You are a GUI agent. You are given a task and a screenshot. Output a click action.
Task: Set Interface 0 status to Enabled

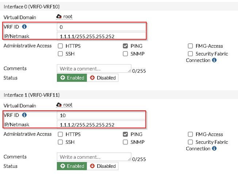(x=72, y=78)
